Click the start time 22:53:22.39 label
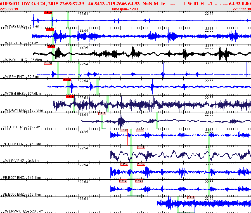This screenshot has height=213, width=251. click(x=9, y=9)
